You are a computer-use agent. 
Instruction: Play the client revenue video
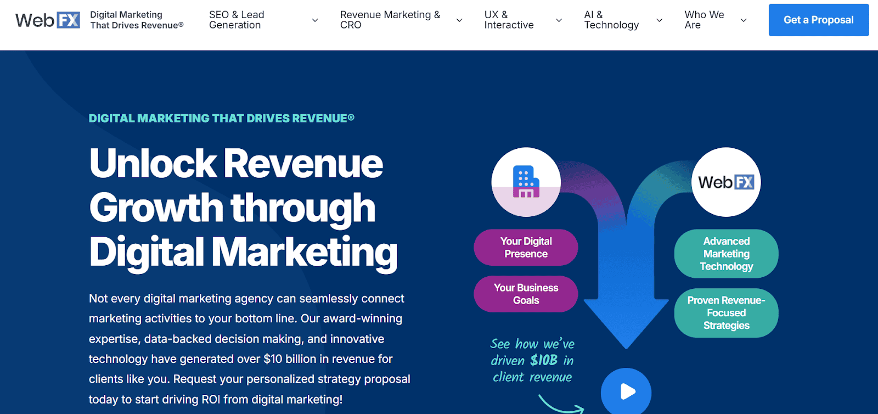point(626,391)
